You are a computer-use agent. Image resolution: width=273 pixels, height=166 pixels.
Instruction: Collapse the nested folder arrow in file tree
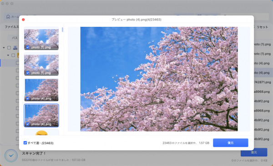click(x=8, y=55)
